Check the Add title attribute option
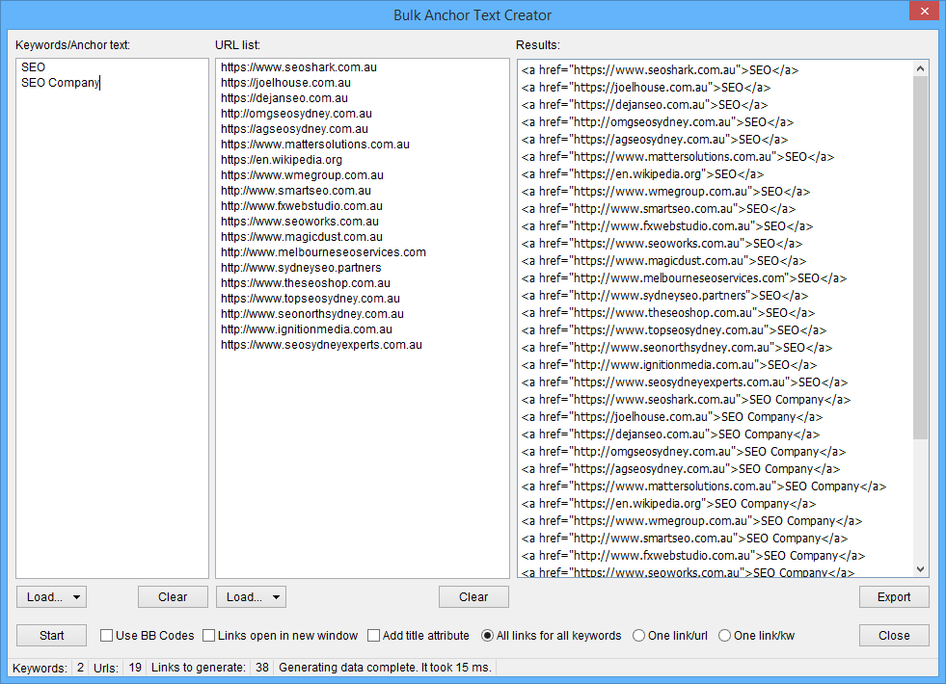Screen dimensions: 946x684 click(374, 636)
